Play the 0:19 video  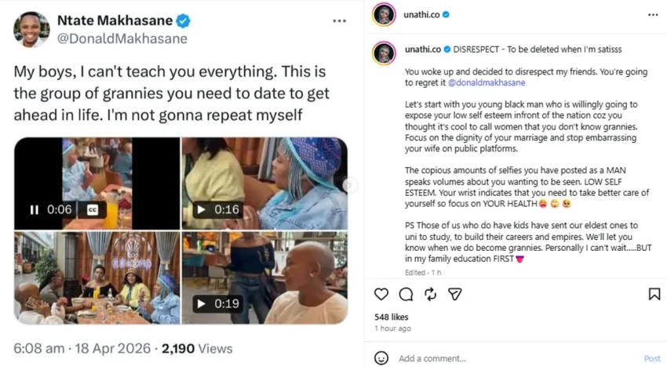(201, 303)
